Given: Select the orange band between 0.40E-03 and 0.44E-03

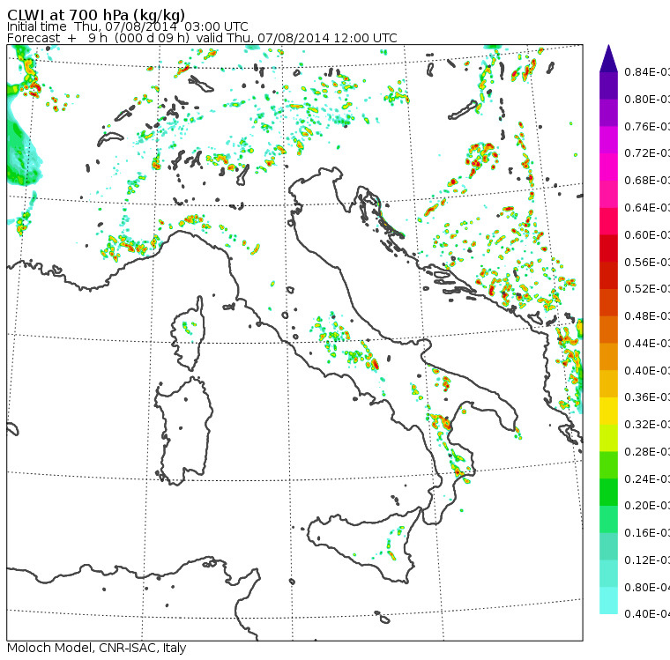Looking at the screenshot, I should (608, 357).
